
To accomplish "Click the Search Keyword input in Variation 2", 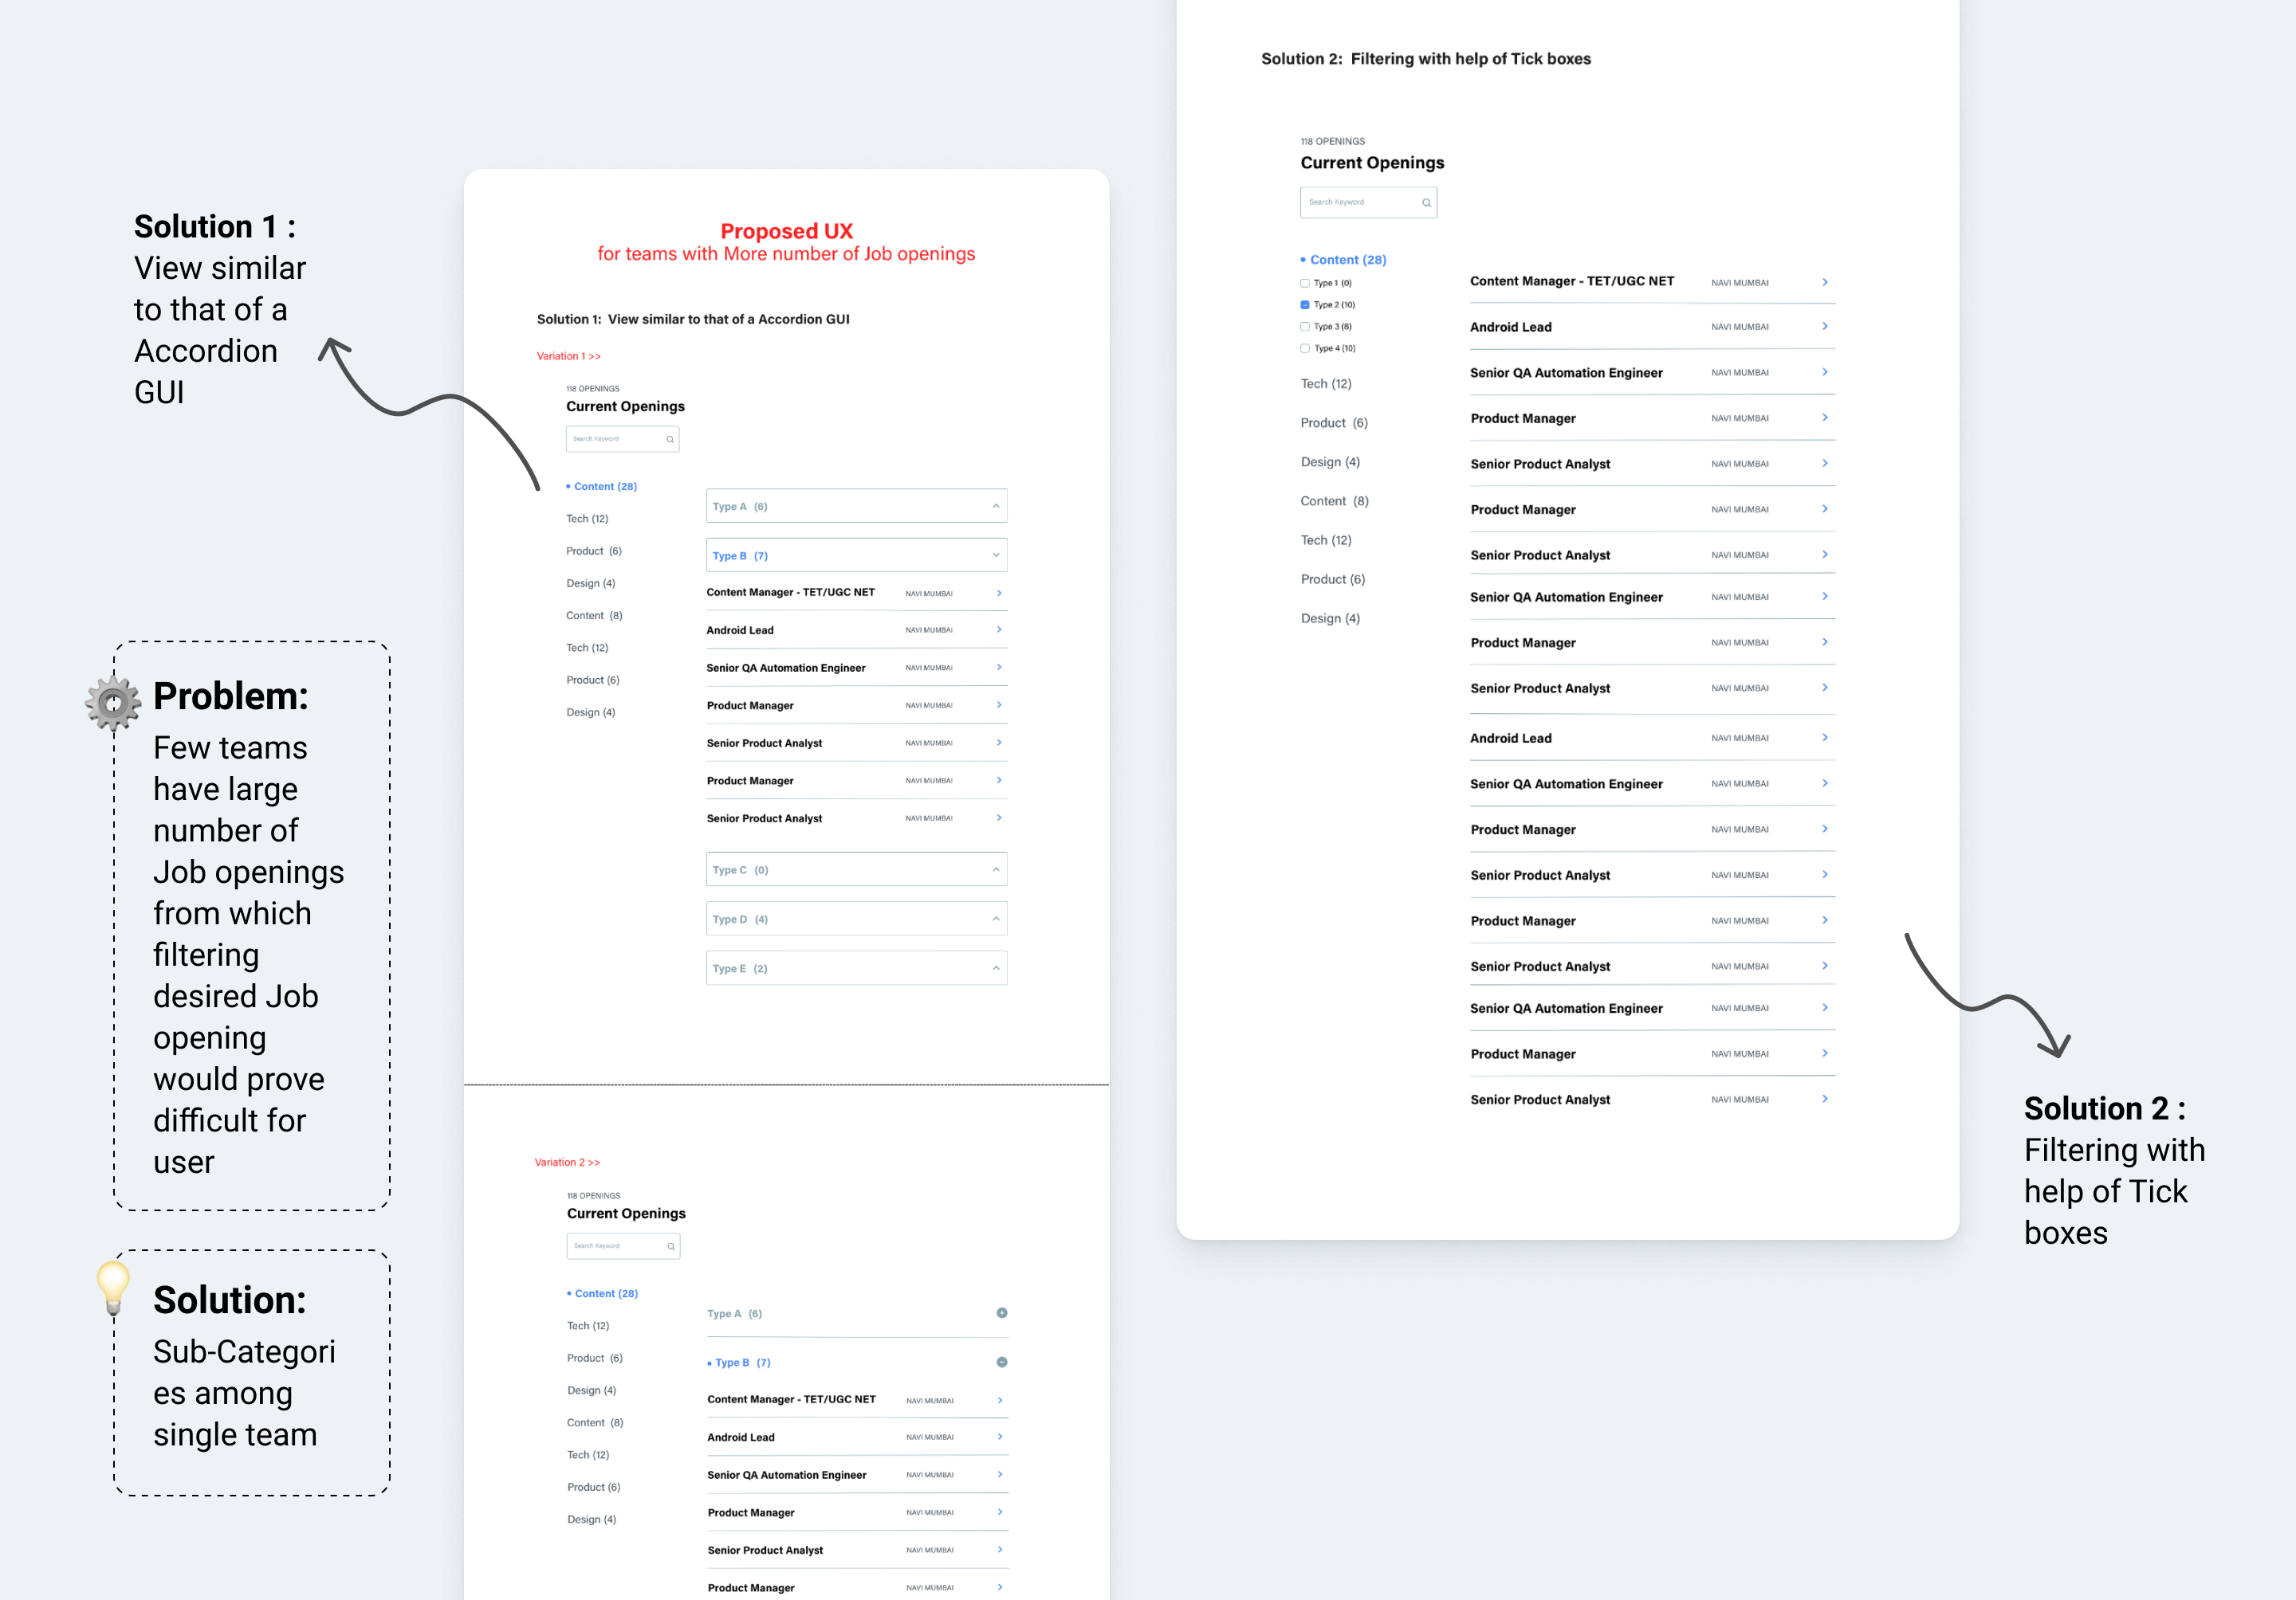I will (622, 1246).
